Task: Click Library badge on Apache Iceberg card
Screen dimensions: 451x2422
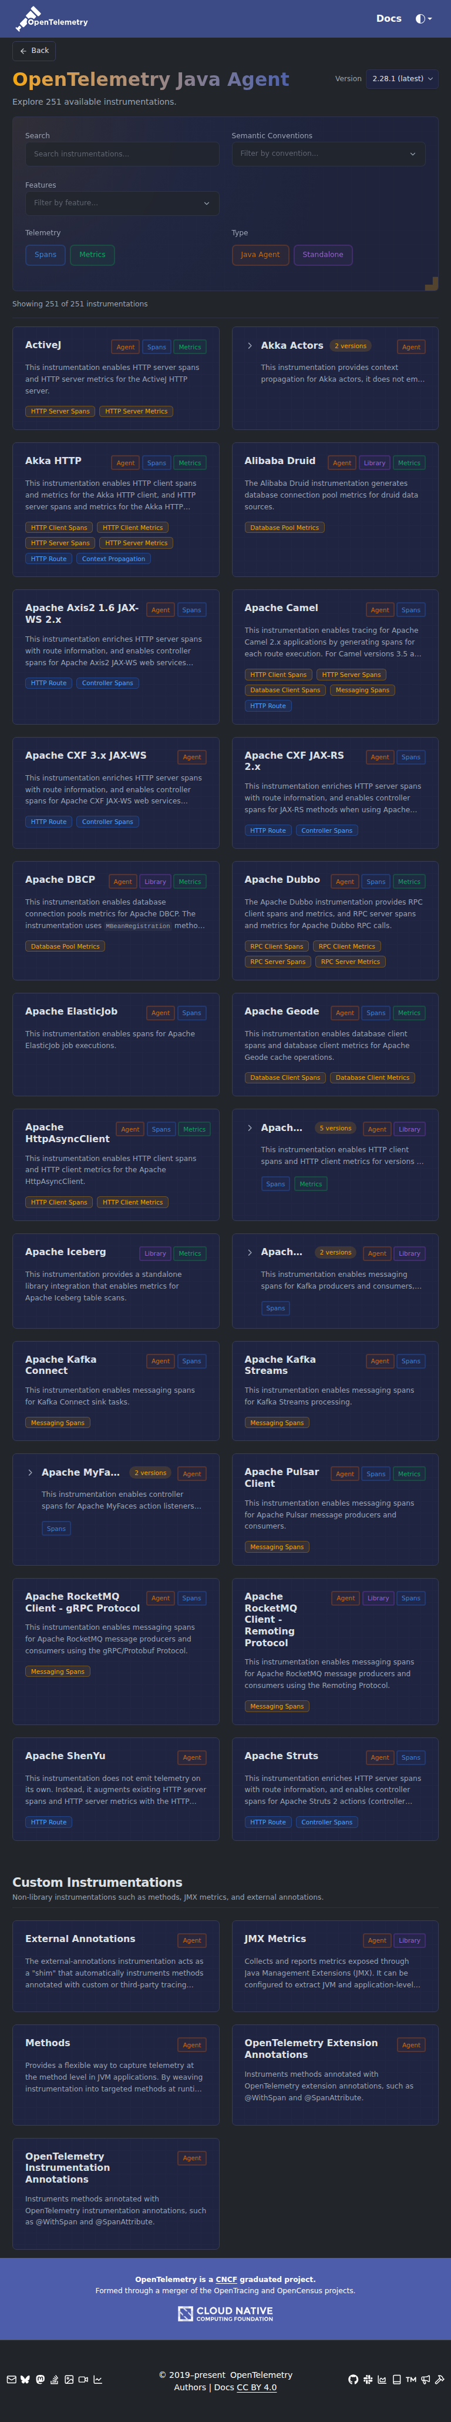Action: coord(155,1253)
